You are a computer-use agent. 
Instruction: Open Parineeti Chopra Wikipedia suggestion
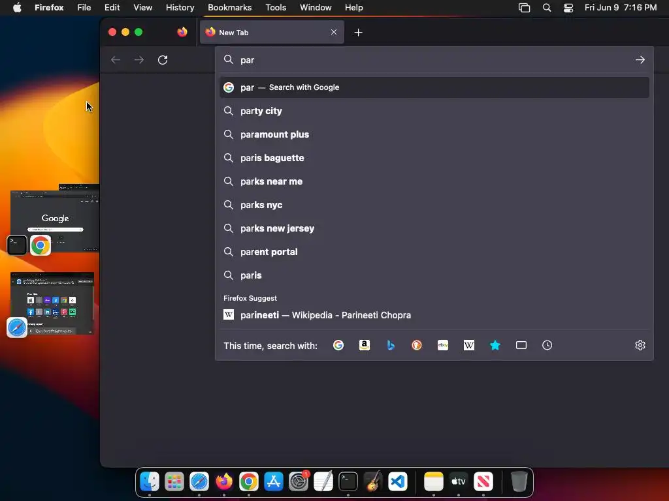click(x=434, y=315)
